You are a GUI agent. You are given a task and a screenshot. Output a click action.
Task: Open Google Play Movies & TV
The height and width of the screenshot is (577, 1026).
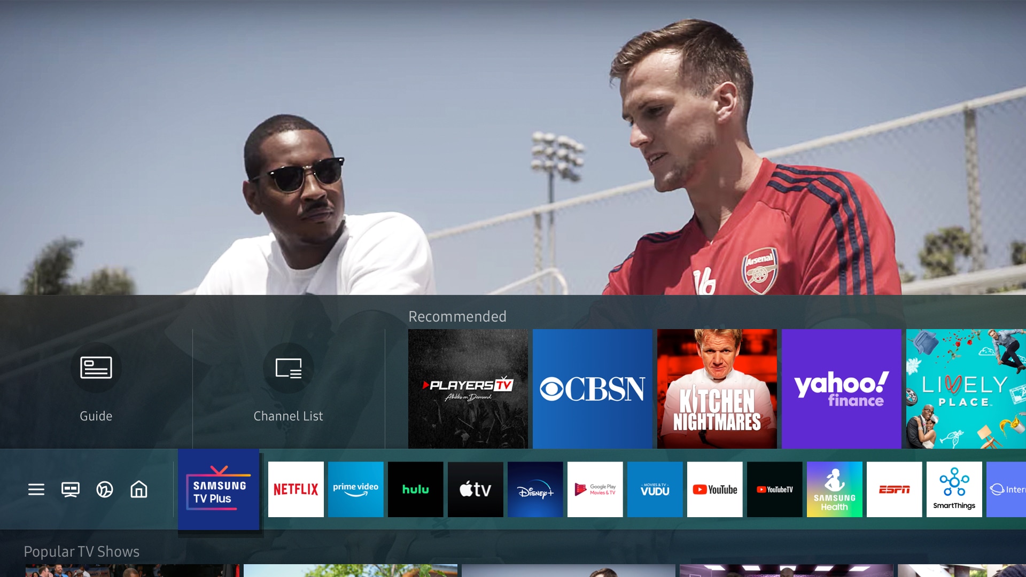click(x=595, y=489)
